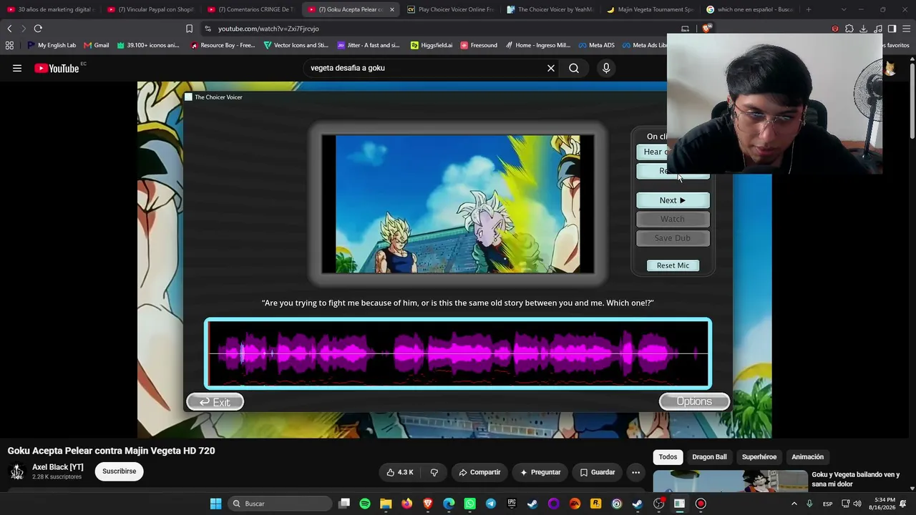Open the apps grid in bookmarks bar
Screen dimensions: 916x515
coord(9,45)
